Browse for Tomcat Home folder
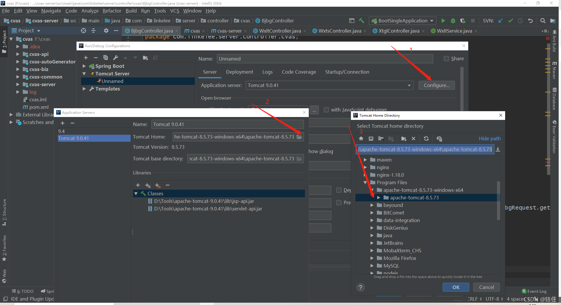Viewport: 561px width, 305px height. (x=299, y=137)
